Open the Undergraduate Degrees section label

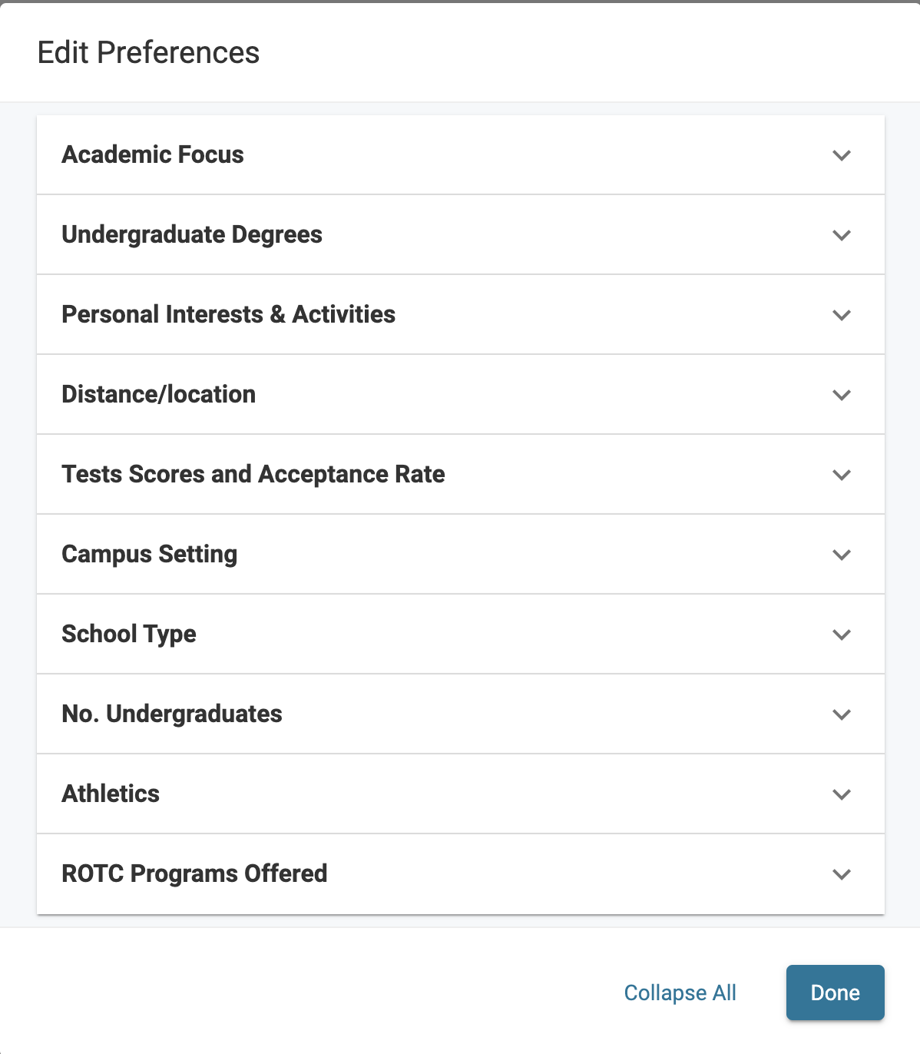pyautogui.click(x=192, y=234)
